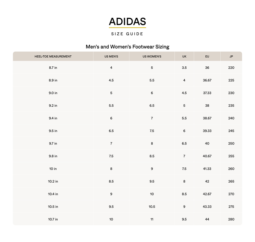Select the 8.7 in measurement cell
The image size is (255, 242).
[53, 68]
